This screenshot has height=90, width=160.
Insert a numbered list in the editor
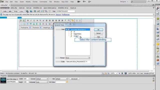(80, 20)
